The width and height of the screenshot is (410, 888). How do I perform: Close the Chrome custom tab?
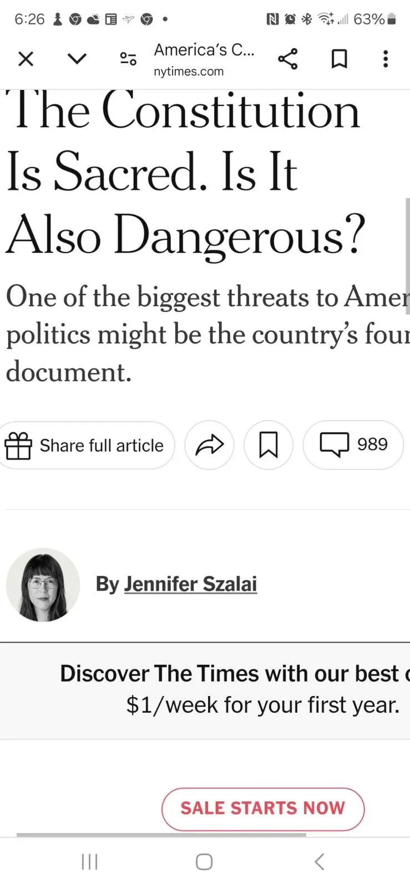pos(26,59)
